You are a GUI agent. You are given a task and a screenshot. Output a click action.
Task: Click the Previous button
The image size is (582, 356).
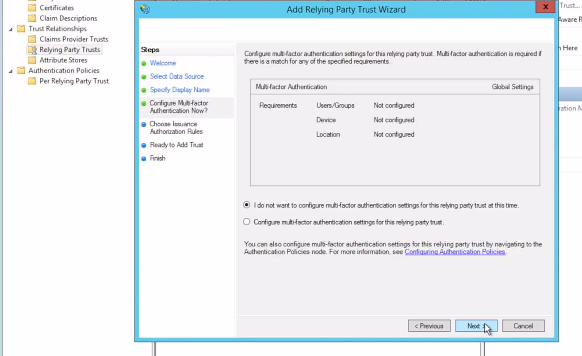(429, 326)
